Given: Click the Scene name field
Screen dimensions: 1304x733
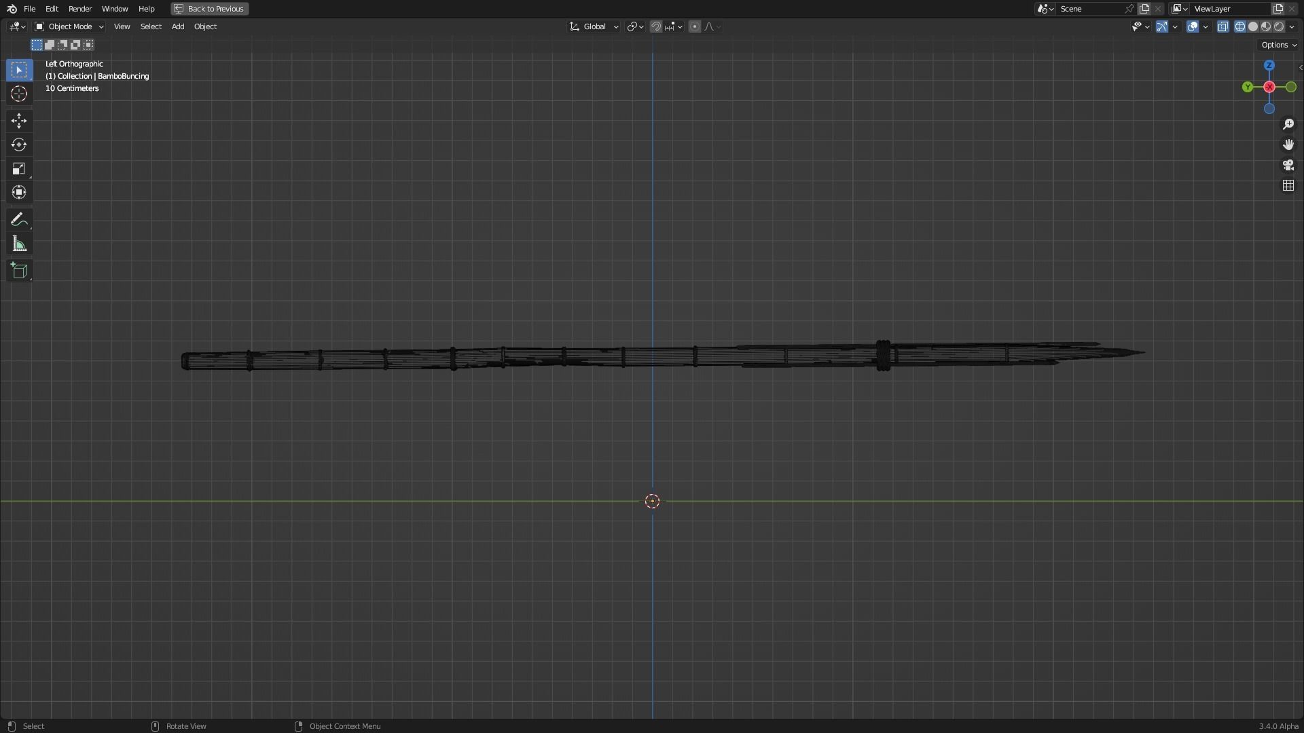Looking at the screenshot, I should (x=1091, y=9).
